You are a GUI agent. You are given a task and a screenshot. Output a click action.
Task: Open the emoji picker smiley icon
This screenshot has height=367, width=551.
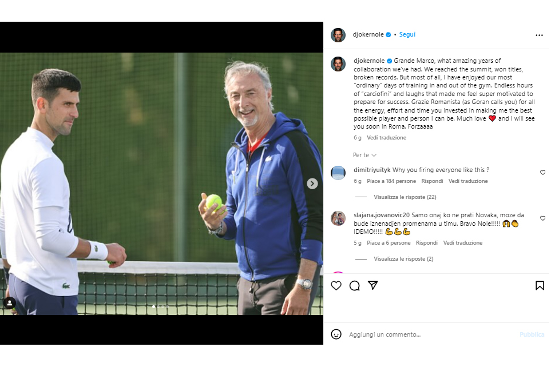[336, 334]
